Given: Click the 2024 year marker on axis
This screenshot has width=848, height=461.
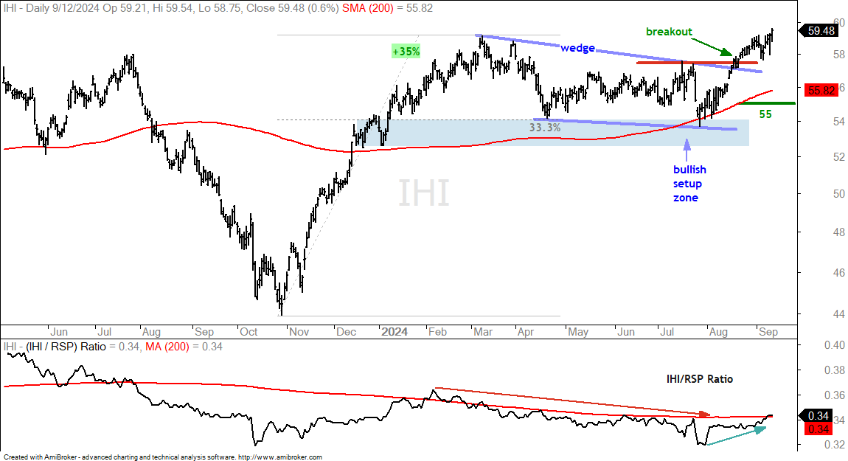Looking at the screenshot, I should [395, 332].
